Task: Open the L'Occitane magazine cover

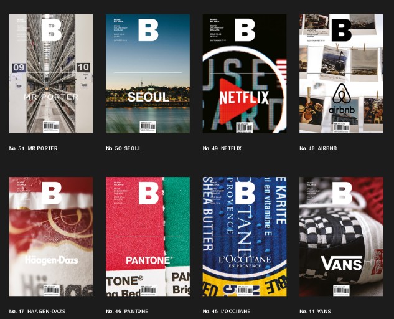Action: pyautogui.click(x=245, y=237)
